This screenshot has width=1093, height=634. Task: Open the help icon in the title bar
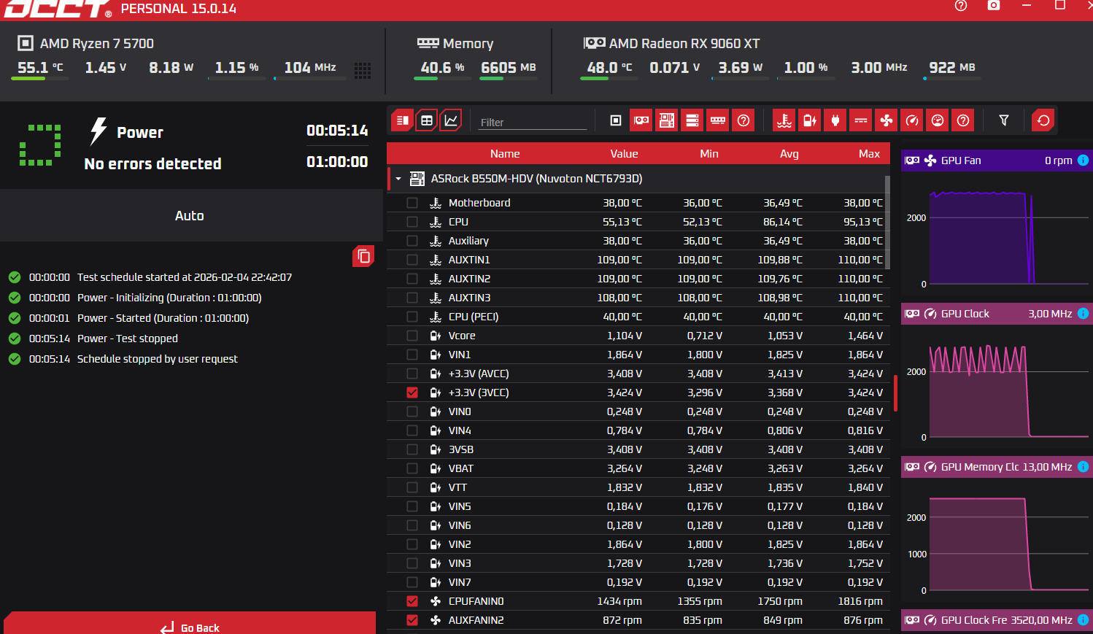(961, 5)
